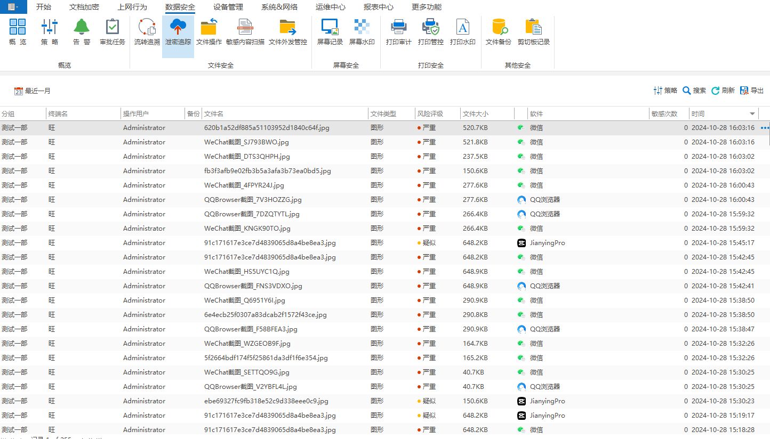Click the 刷新 refresh button
The image size is (770, 439).
point(723,91)
